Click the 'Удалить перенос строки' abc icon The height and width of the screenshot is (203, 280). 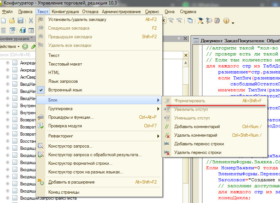[x=167, y=152]
